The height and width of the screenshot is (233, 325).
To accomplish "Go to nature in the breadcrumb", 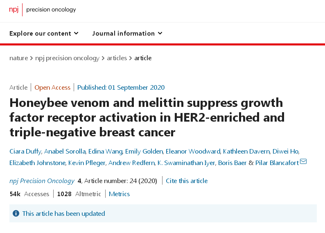I will pos(19,58).
